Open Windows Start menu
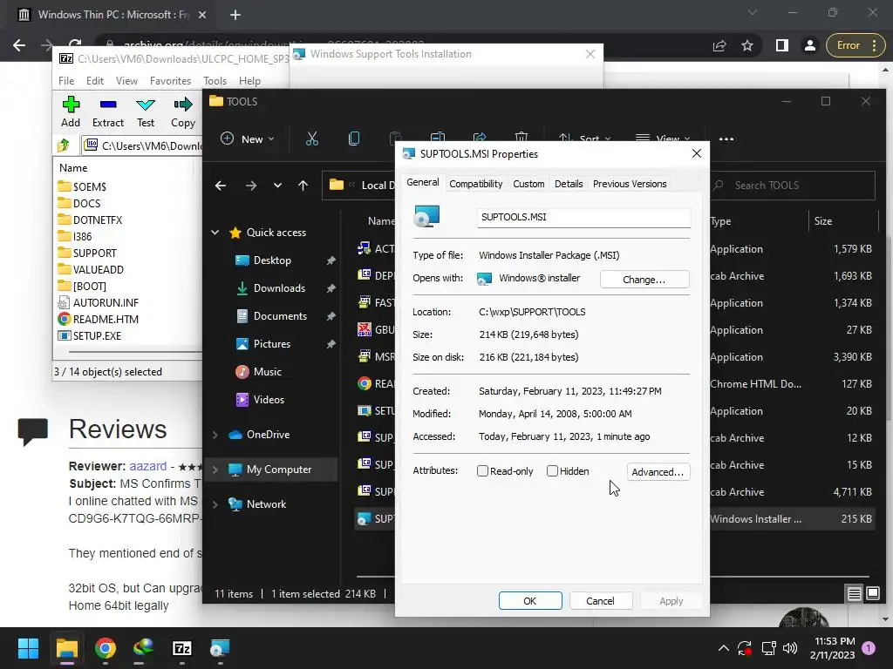Viewport: 893px width, 669px height. pyautogui.click(x=28, y=648)
